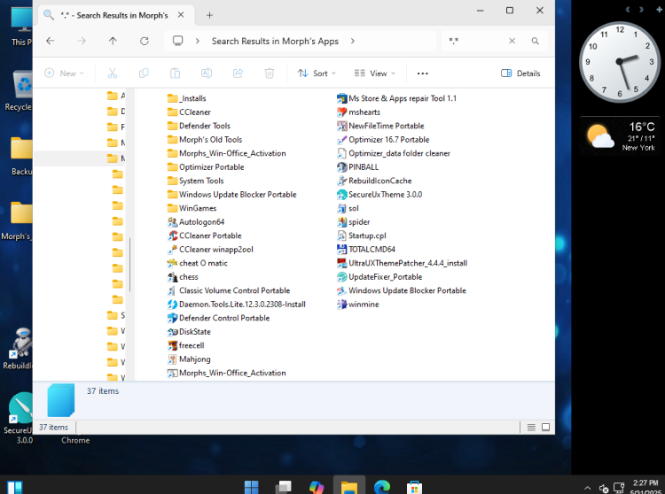The width and height of the screenshot is (665, 494).
Task: Select Ms Store & Apps repair Tool 1.1
Action: [397, 98]
